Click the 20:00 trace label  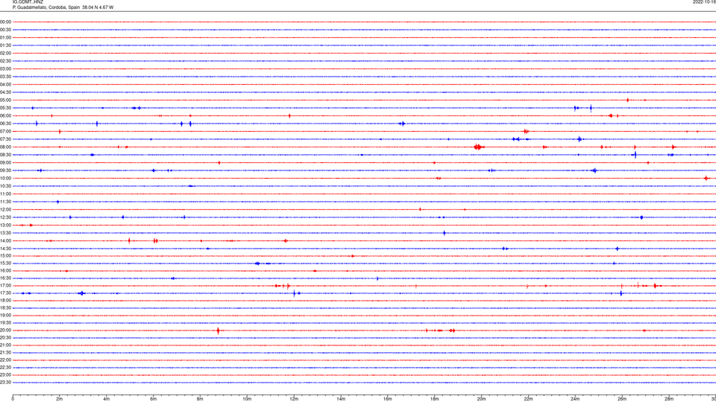pyautogui.click(x=5, y=331)
